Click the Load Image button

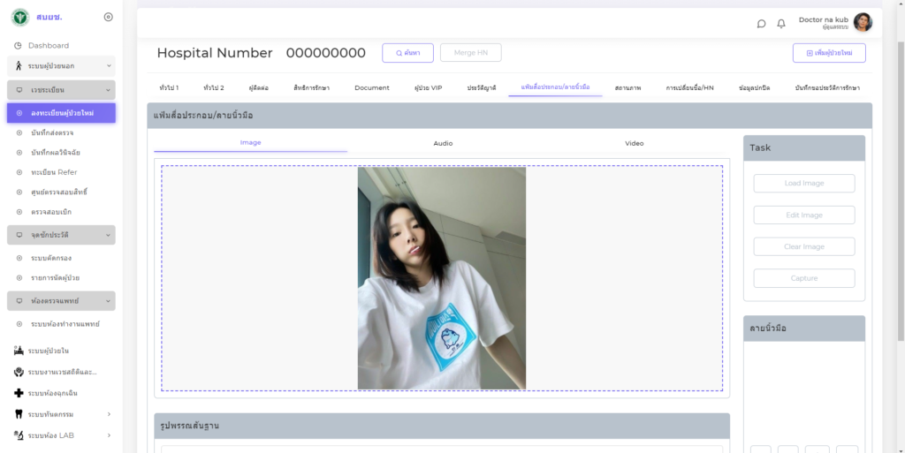click(803, 184)
